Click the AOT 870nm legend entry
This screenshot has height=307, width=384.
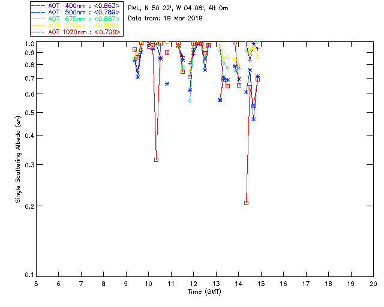coord(76,25)
